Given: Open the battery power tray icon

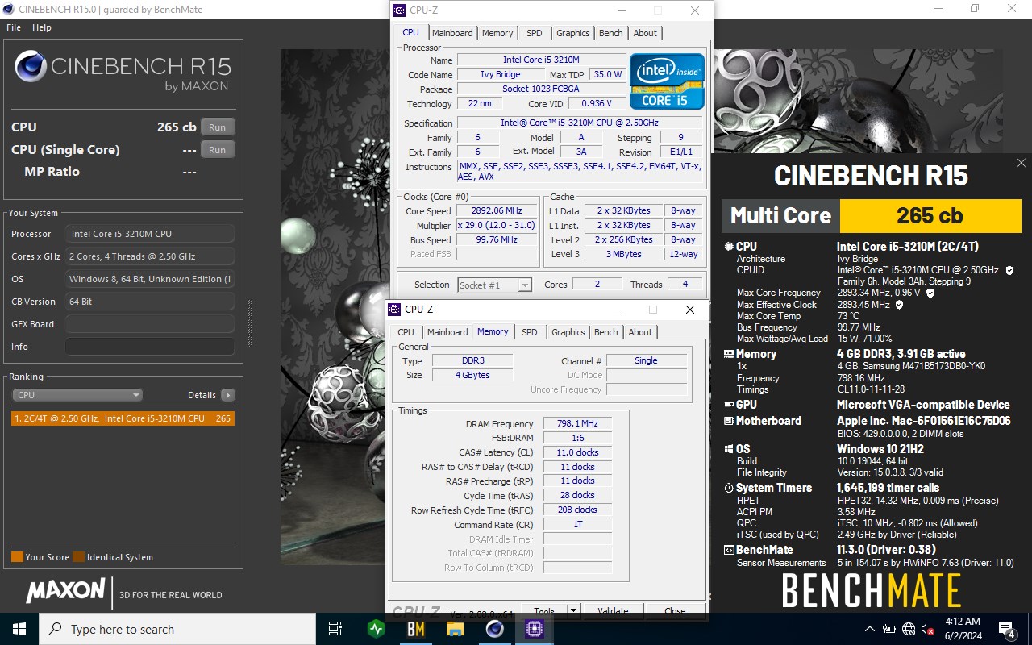Looking at the screenshot, I should (x=889, y=629).
